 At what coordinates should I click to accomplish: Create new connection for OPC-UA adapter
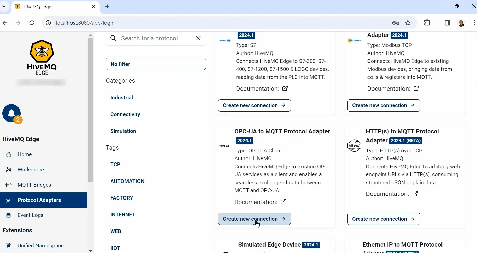point(254,219)
